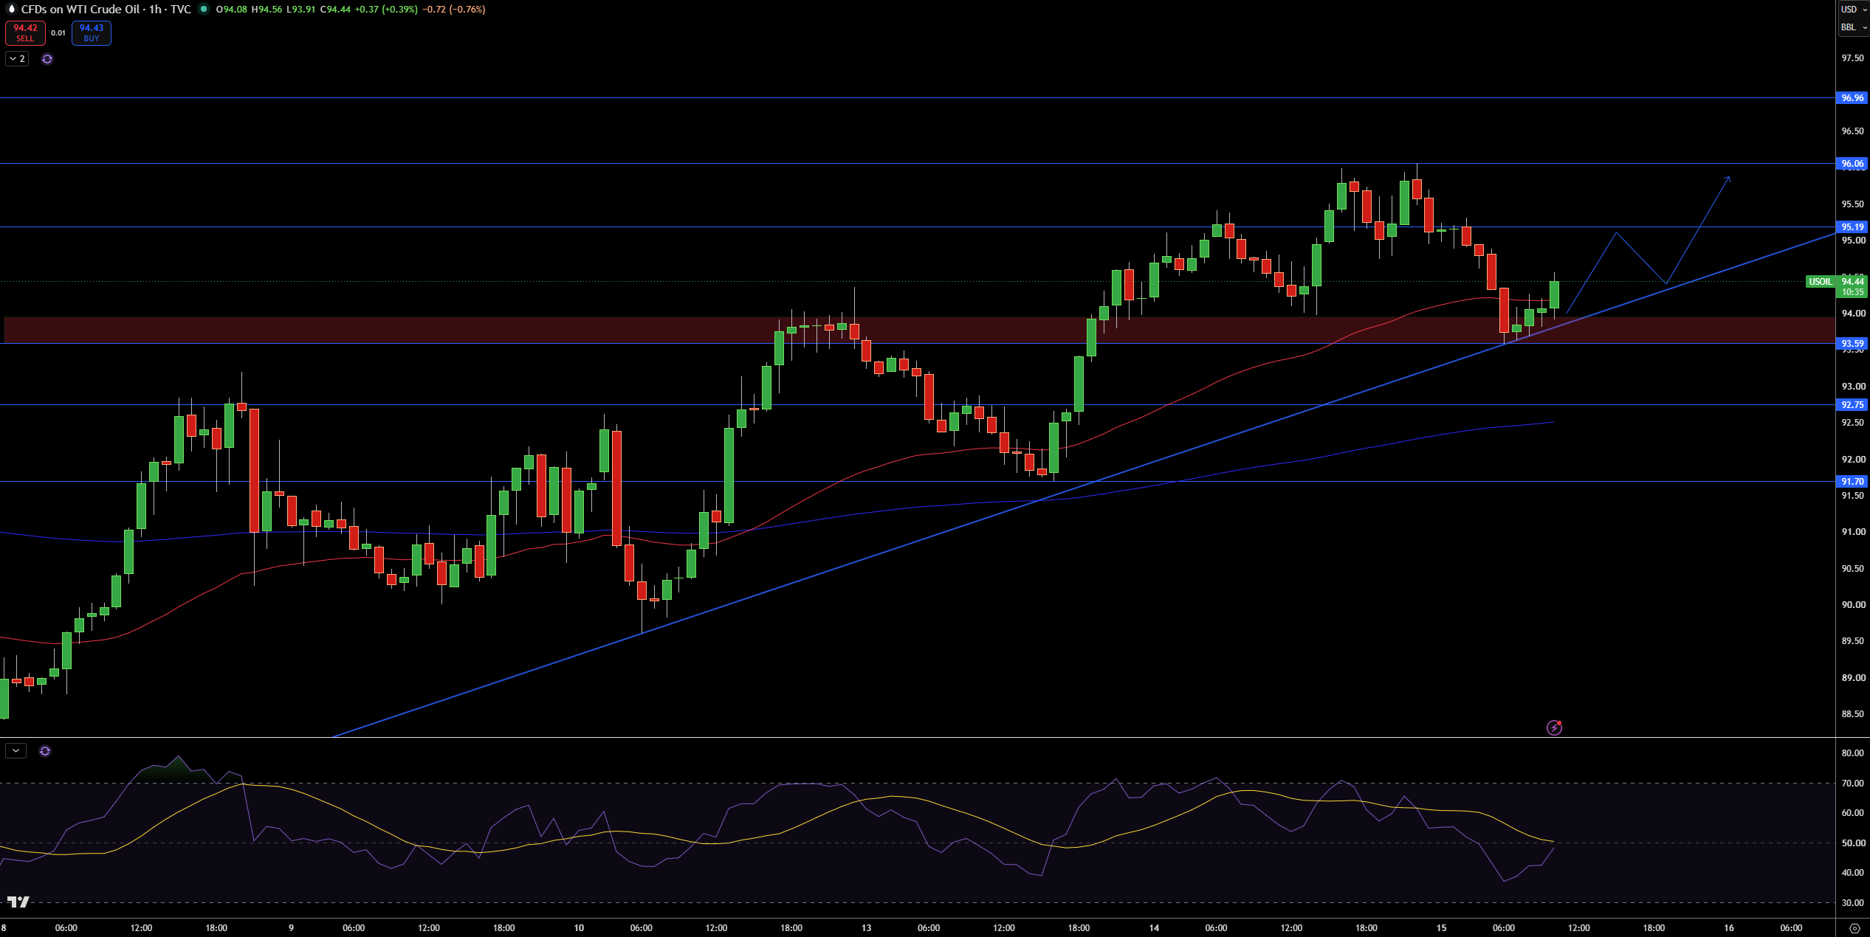Viewport: 1870px width, 937px height.
Task: Click the USOIL current price tag
Action: click(1820, 282)
